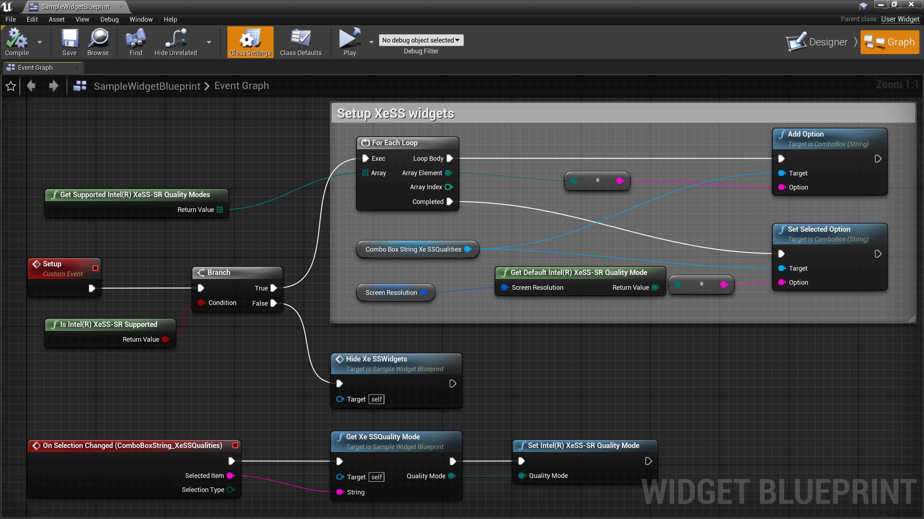The image size is (924, 519).
Task: Navigate back with left arrow
Action: click(x=31, y=86)
